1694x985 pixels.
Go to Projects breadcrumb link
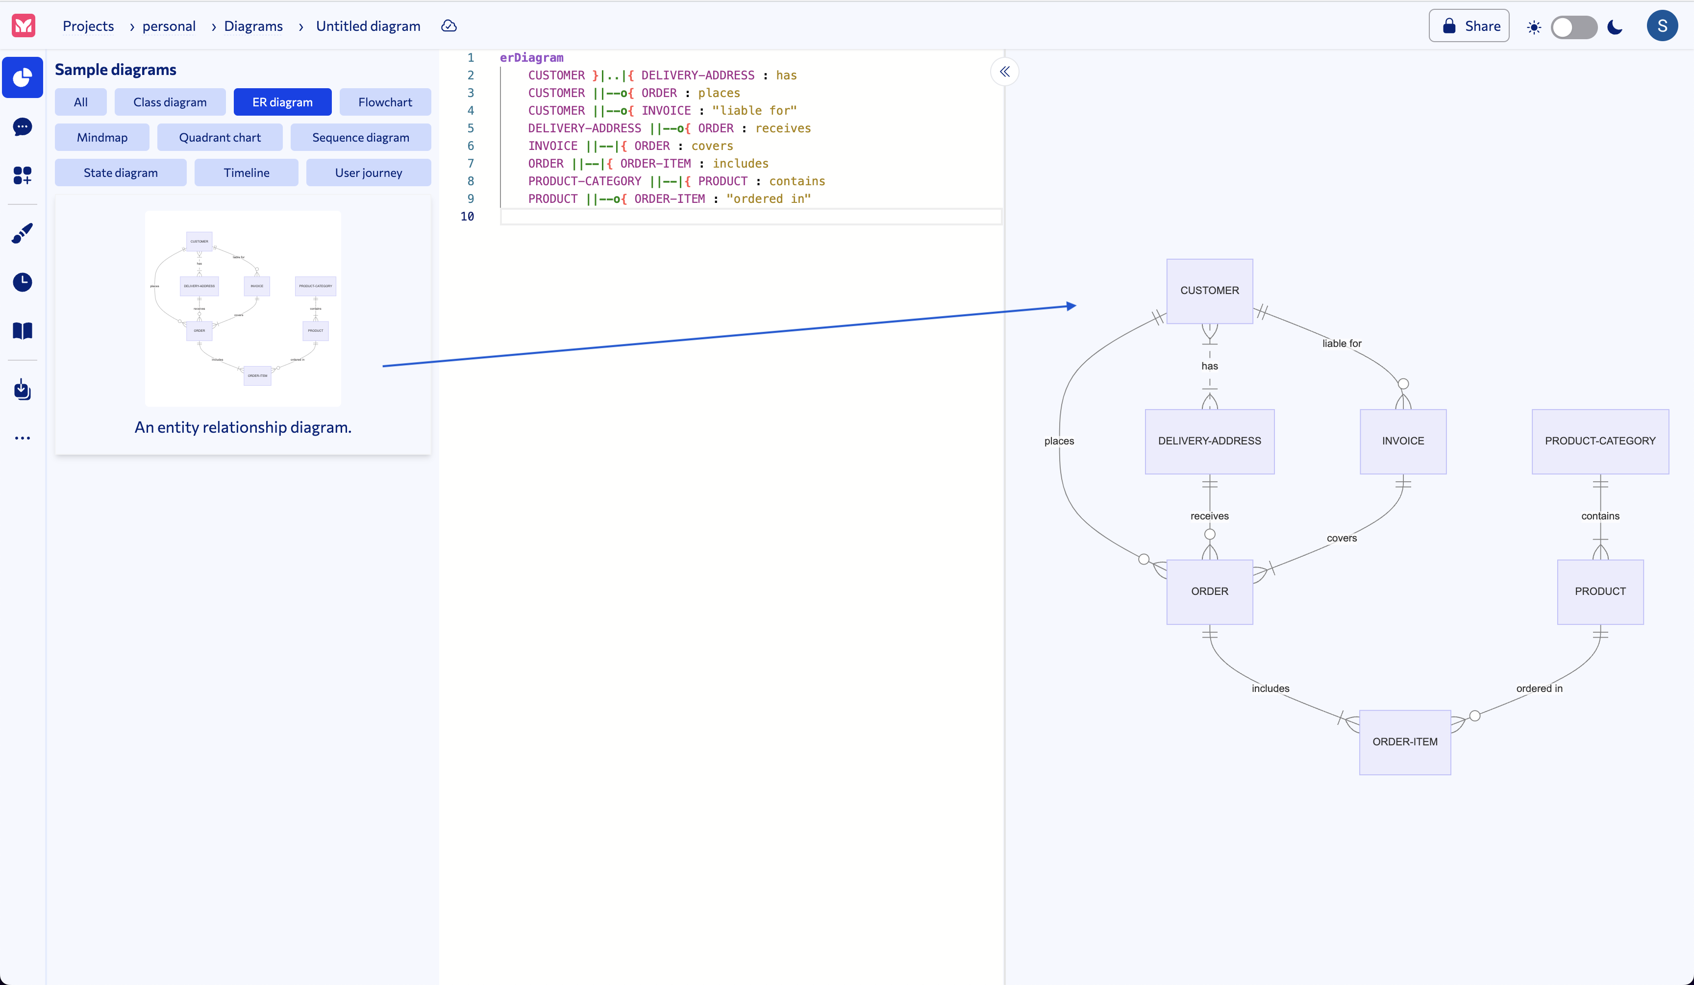point(88,25)
